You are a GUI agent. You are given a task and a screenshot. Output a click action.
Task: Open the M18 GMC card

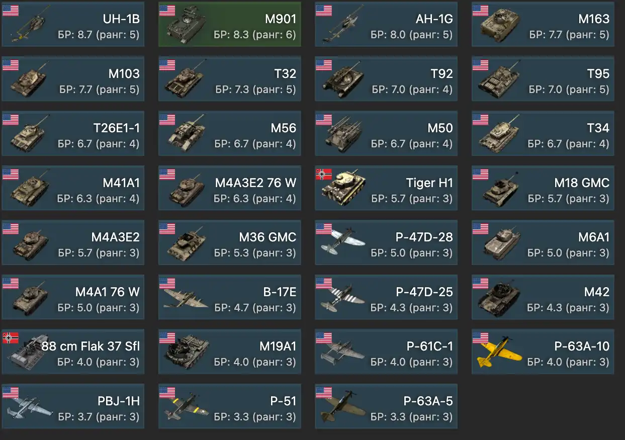click(543, 188)
